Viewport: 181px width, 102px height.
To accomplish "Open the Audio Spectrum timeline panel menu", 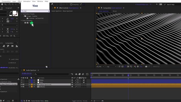I will pos(38,70).
